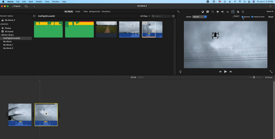The image size is (275, 139).
Task: Switch to the Transitions tab
Action: [106, 12]
